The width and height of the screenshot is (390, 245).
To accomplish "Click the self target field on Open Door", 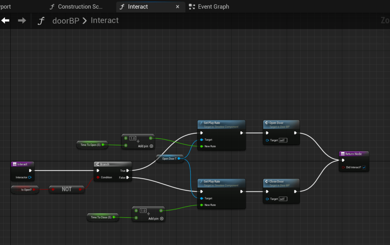I will pos(282,140).
